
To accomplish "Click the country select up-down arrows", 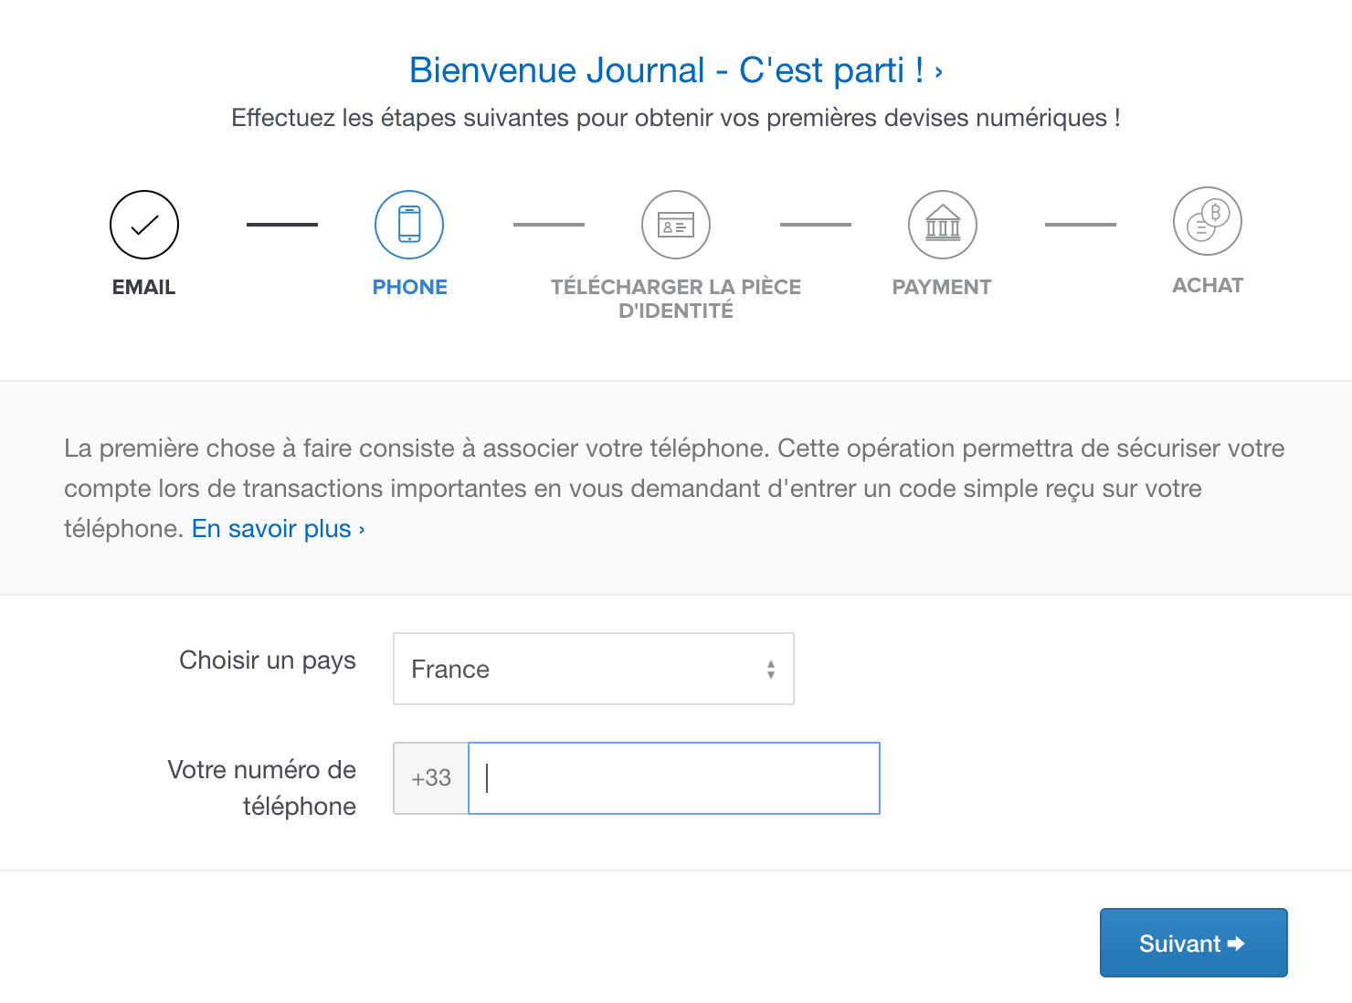I will (x=771, y=670).
